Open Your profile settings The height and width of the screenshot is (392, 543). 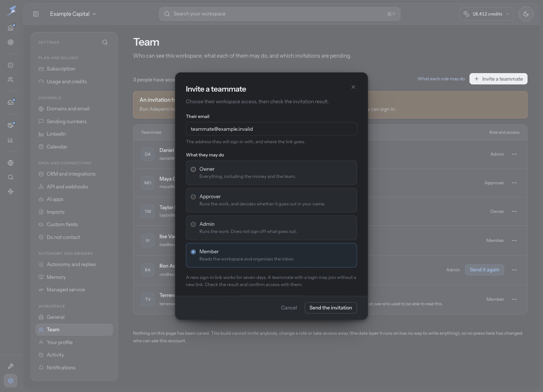74,343
